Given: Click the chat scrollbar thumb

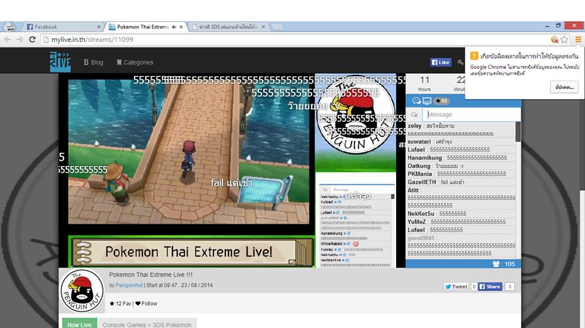Looking at the screenshot, I should pos(518,131).
